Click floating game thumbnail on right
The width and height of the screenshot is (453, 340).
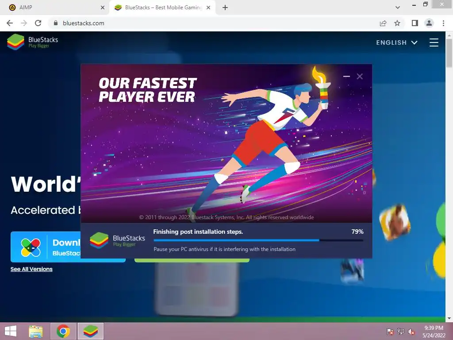[x=395, y=222]
